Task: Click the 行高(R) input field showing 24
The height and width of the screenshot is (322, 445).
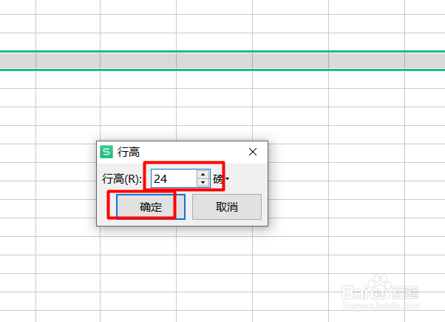Action: click(174, 178)
